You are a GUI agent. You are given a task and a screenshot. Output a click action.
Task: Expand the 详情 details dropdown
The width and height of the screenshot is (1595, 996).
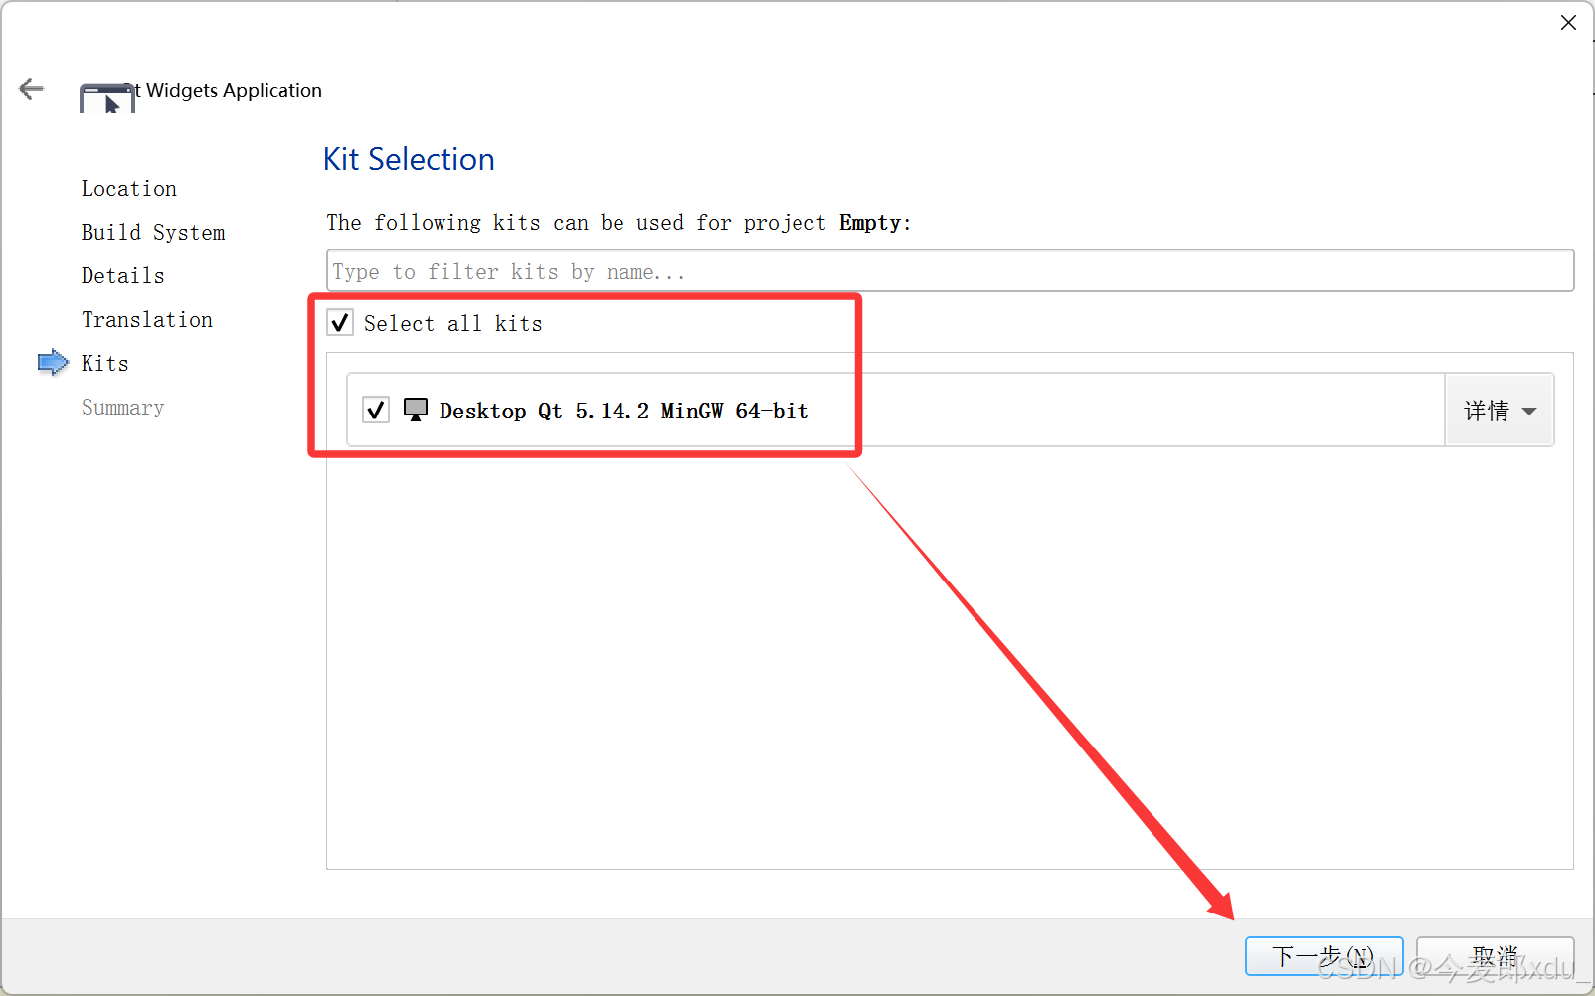[1500, 411]
